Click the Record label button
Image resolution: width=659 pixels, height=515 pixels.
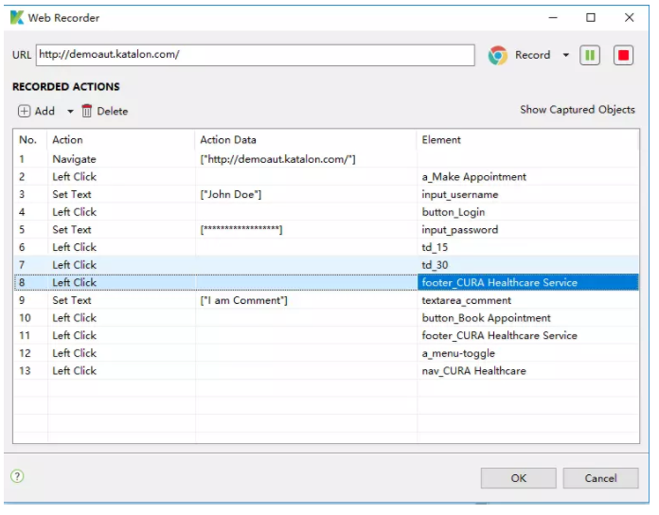[x=532, y=55]
